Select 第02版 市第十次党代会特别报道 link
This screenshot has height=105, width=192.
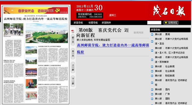pyautogui.click(x=171, y=41)
